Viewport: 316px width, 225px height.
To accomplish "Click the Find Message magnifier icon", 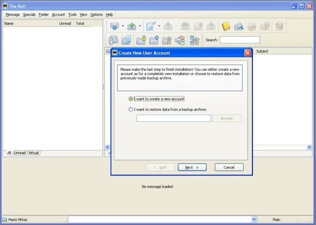I will 239,26.
